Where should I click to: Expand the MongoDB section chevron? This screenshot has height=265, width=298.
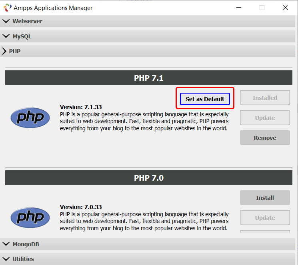(x=6, y=244)
